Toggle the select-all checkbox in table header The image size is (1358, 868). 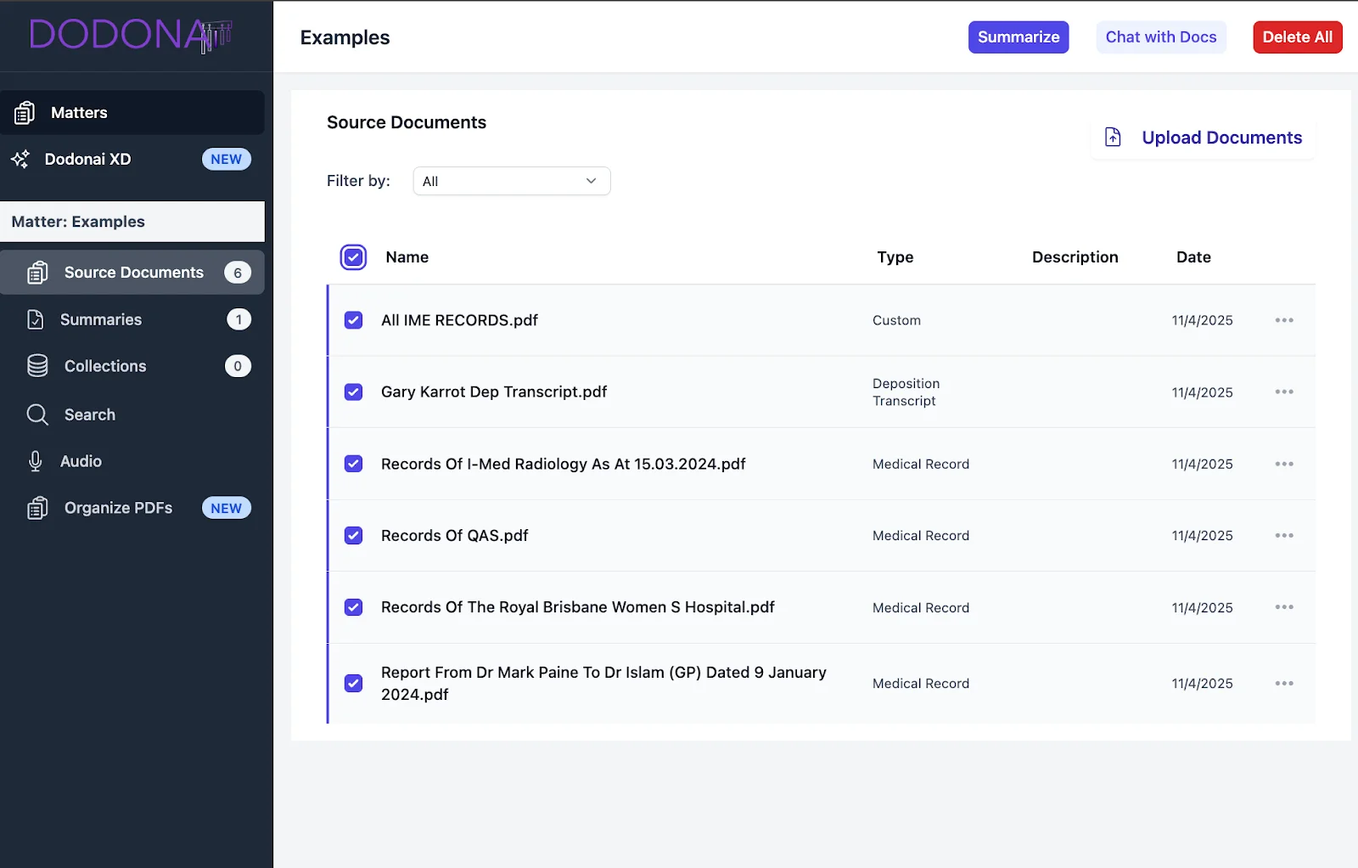(353, 257)
